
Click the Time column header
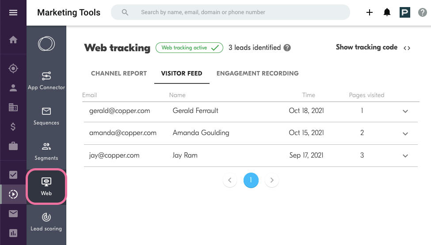(309, 95)
